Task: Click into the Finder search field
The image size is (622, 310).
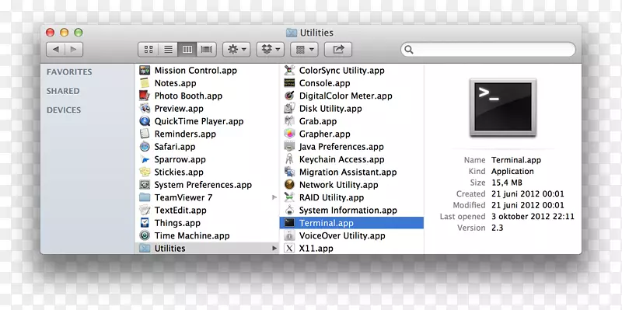Action: (x=488, y=50)
